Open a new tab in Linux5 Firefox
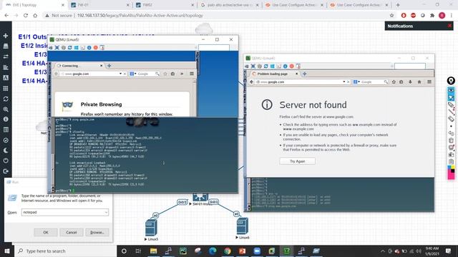This screenshot has height=257, width=458. click(109, 66)
